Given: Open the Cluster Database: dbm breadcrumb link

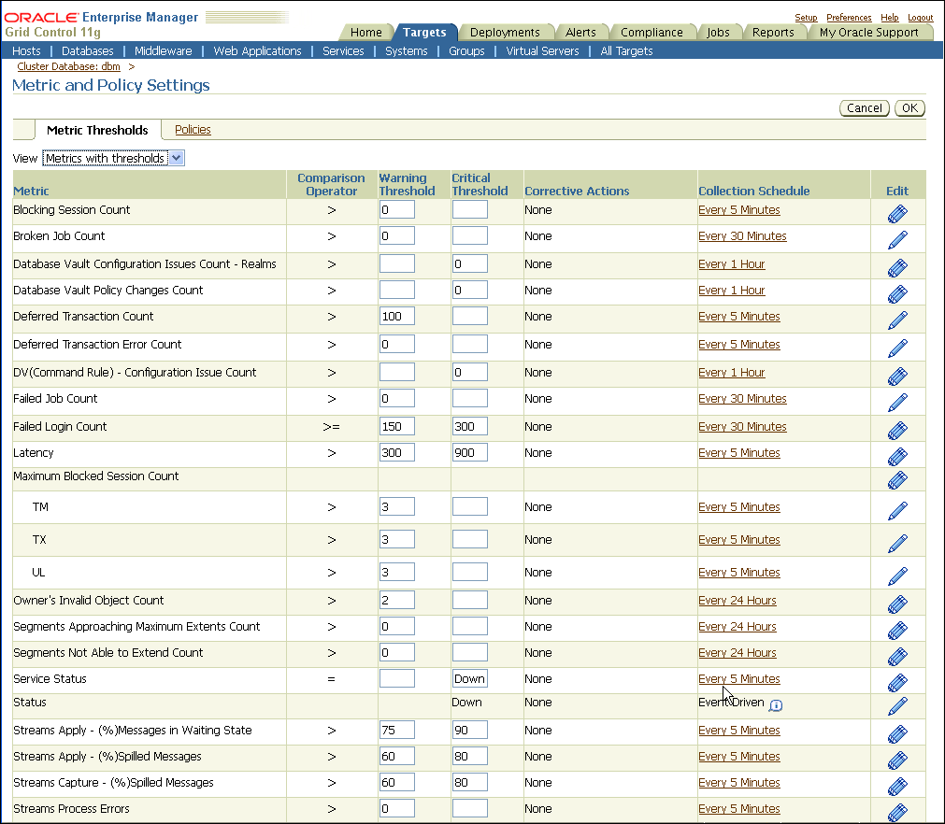Looking at the screenshot, I should (68, 67).
